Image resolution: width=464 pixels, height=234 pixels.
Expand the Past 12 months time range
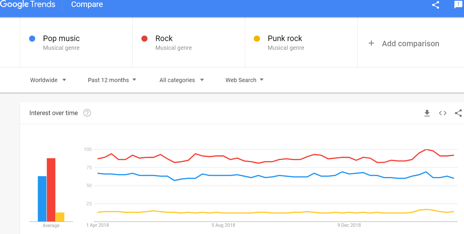coord(112,80)
